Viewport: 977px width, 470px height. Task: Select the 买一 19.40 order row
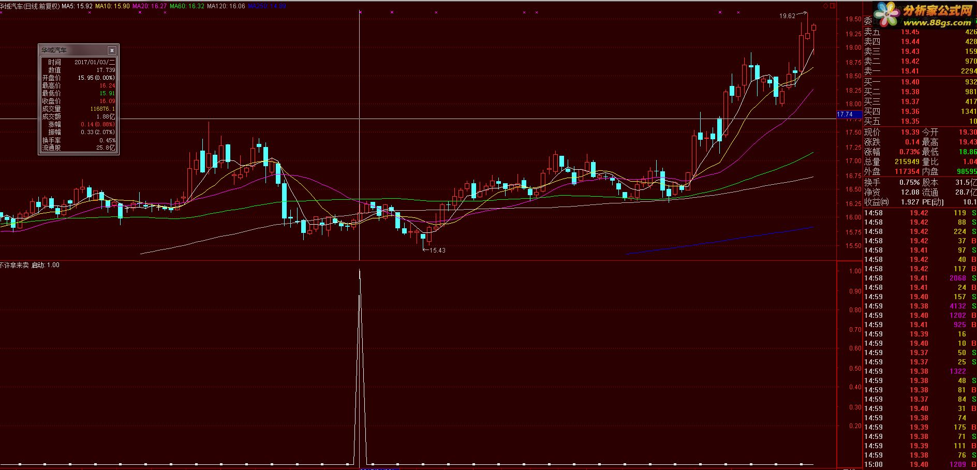920,82
